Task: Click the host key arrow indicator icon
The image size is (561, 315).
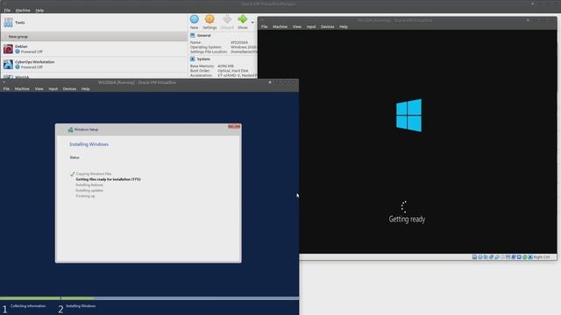Action: tap(530, 256)
